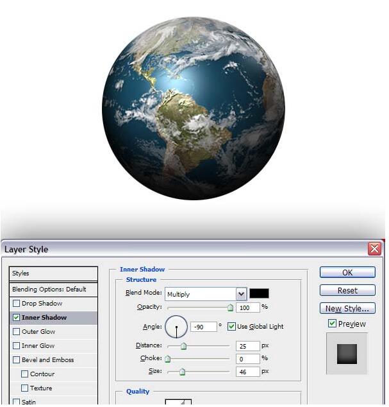Click the Size value field

tap(248, 372)
